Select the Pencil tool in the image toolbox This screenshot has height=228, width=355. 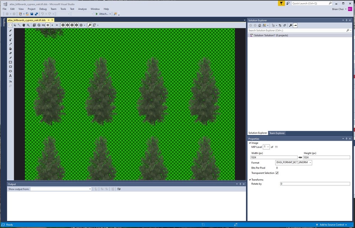pyautogui.click(x=10, y=31)
